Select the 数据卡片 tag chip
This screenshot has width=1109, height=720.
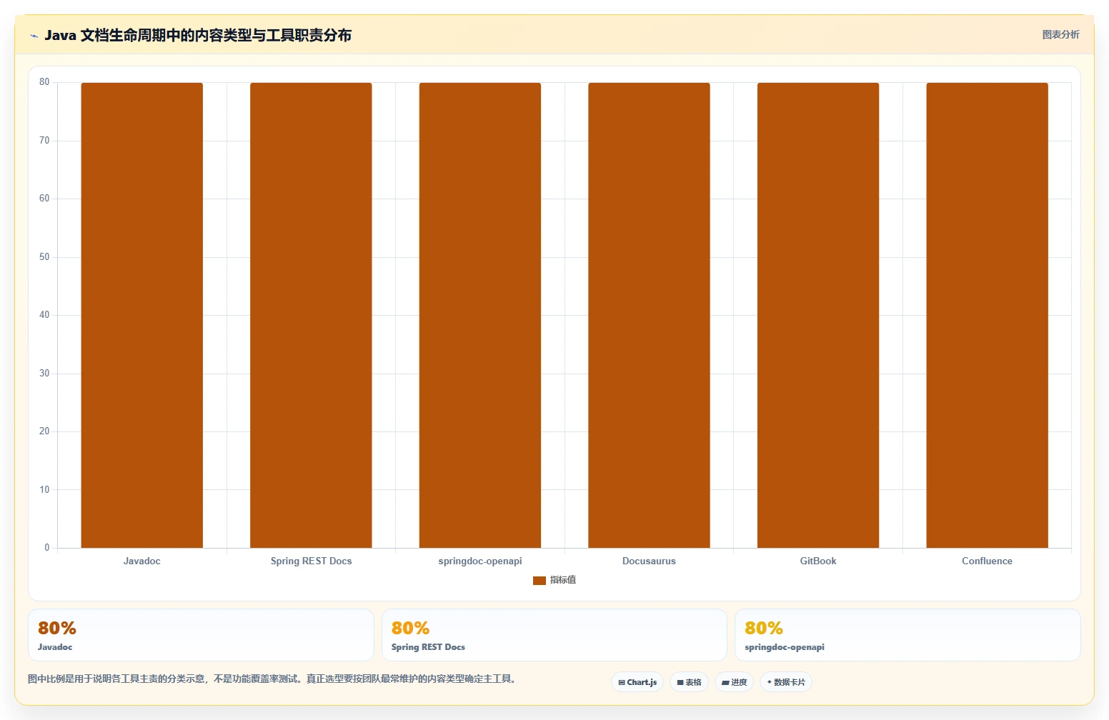coord(785,682)
